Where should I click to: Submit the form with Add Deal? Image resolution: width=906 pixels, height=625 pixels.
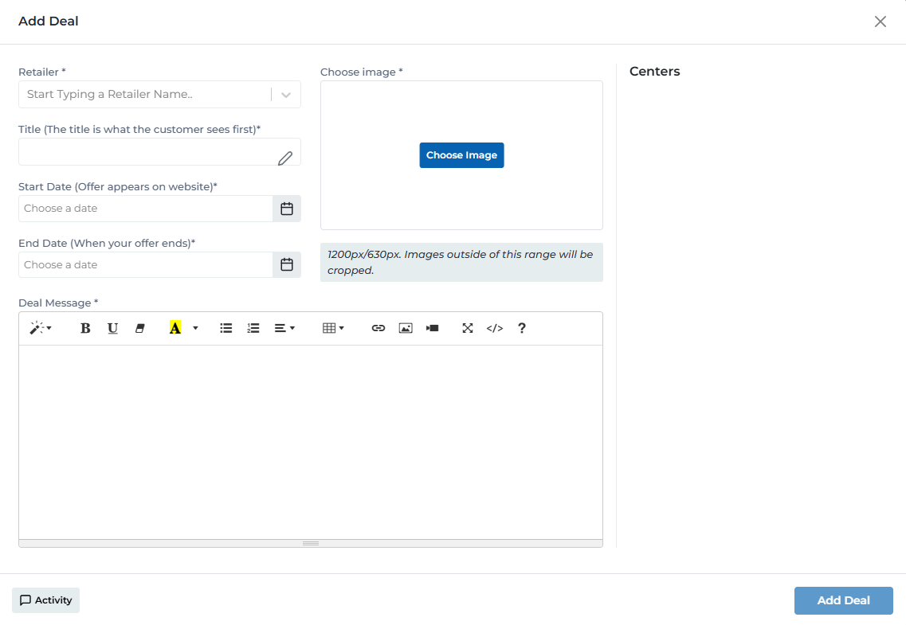[843, 600]
